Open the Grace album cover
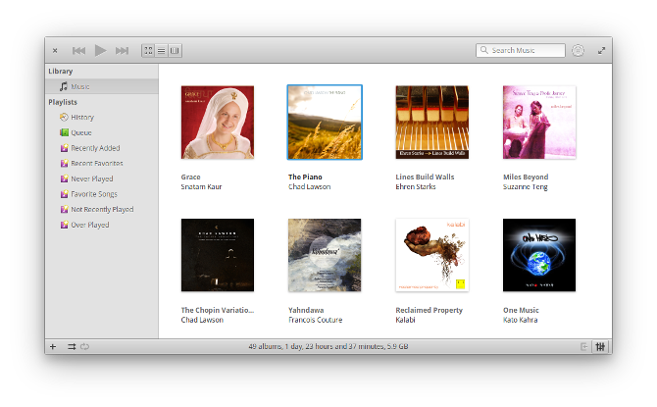 (x=217, y=123)
